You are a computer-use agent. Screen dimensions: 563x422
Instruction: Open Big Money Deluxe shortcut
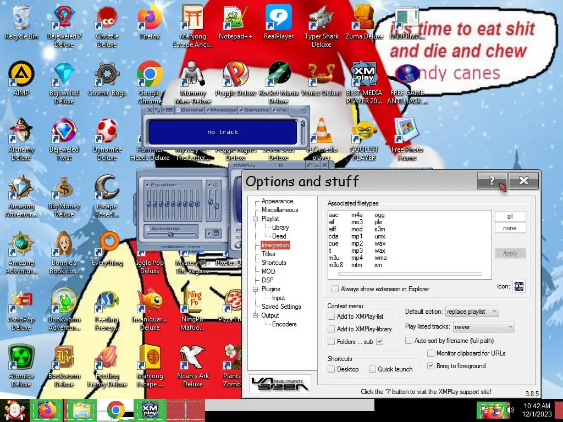pyautogui.click(x=64, y=196)
